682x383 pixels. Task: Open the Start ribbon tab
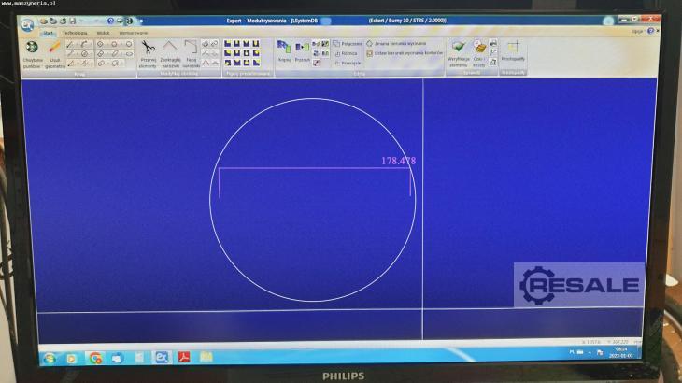click(48, 32)
